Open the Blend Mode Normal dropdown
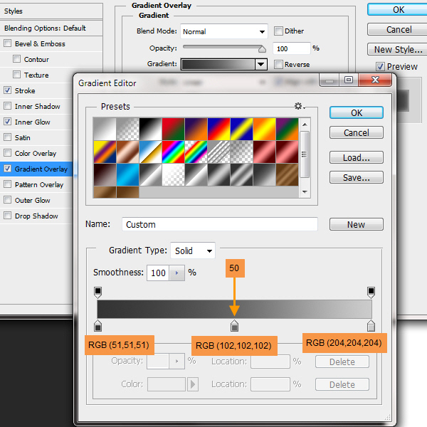 [x=223, y=31]
